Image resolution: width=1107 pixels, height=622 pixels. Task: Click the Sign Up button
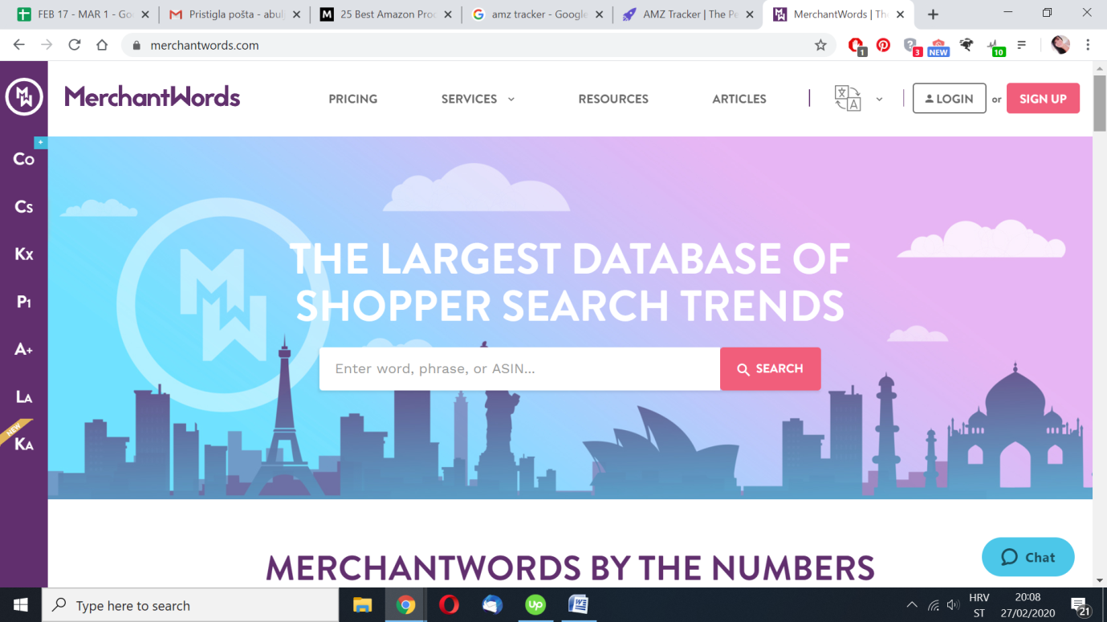pyautogui.click(x=1043, y=99)
